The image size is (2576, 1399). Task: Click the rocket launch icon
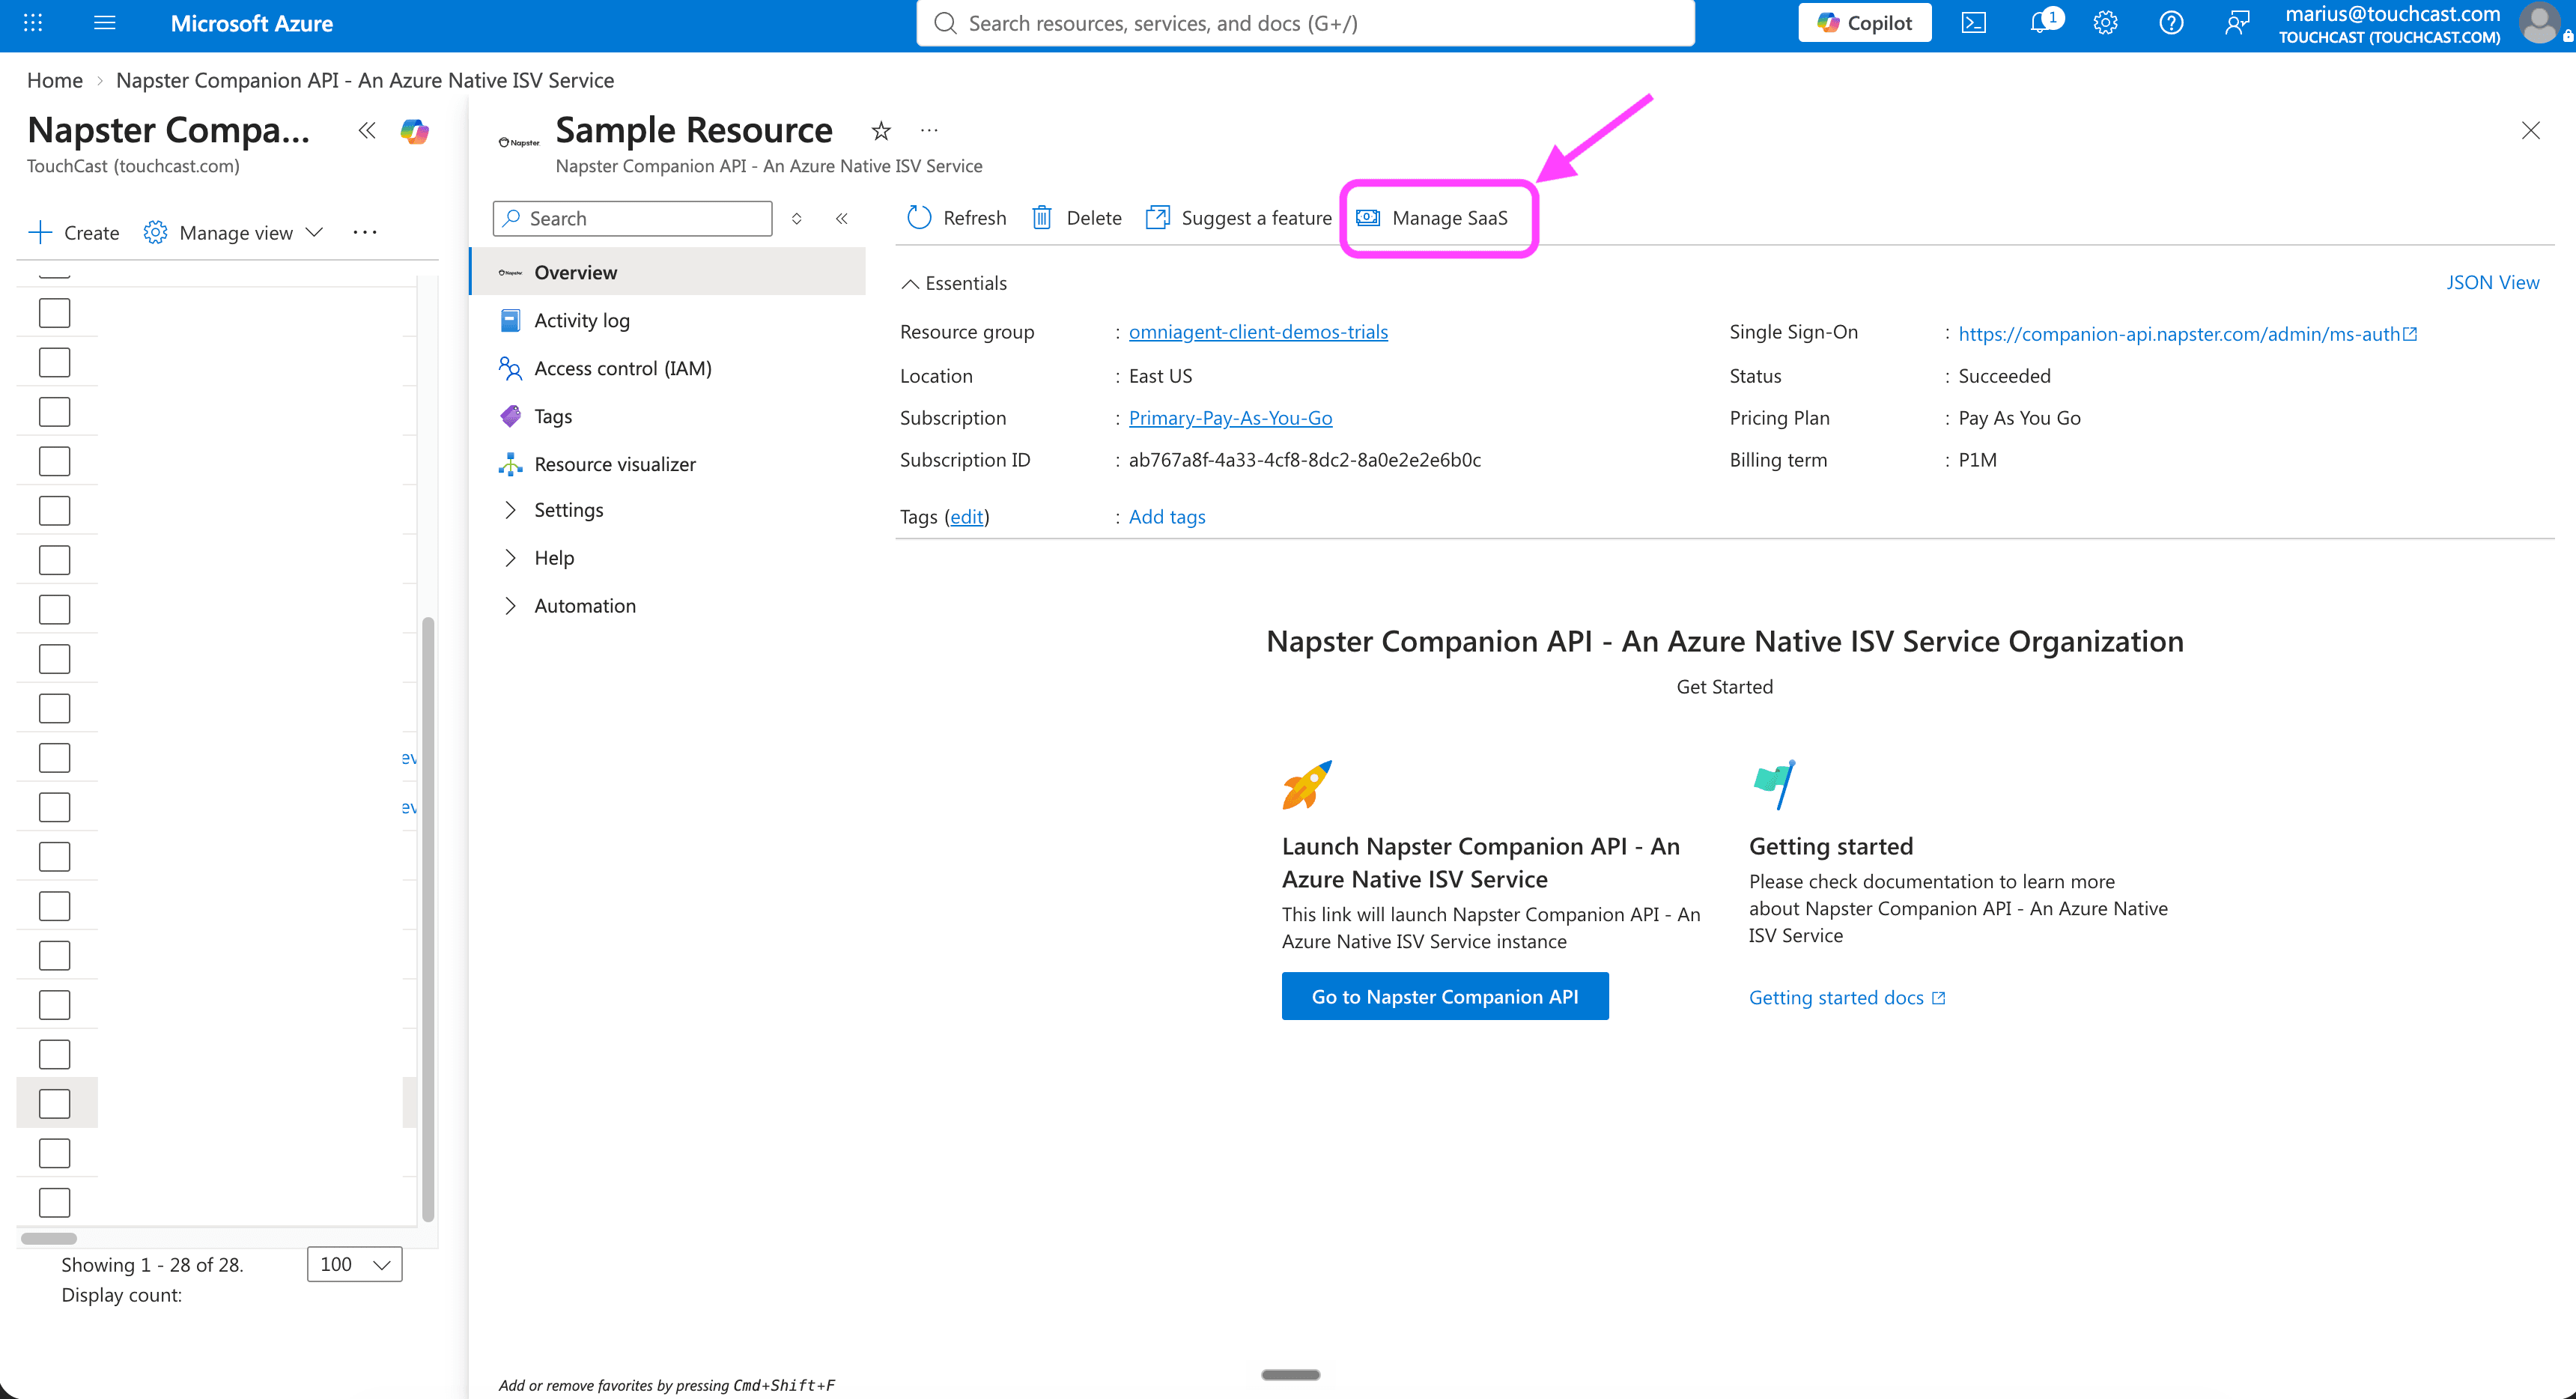click(x=1307, y=785)
